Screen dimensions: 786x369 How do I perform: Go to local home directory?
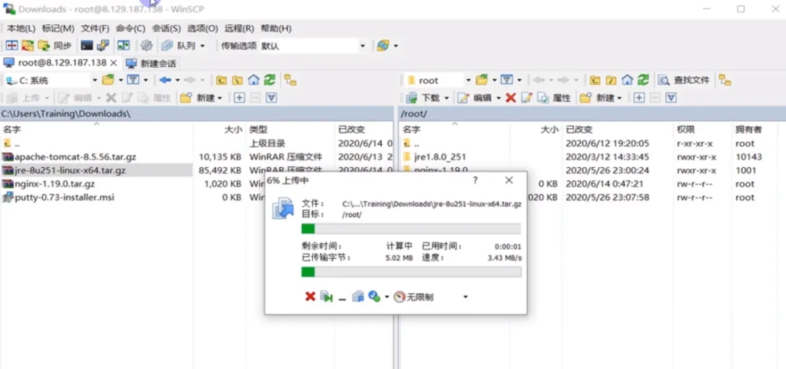253,80
